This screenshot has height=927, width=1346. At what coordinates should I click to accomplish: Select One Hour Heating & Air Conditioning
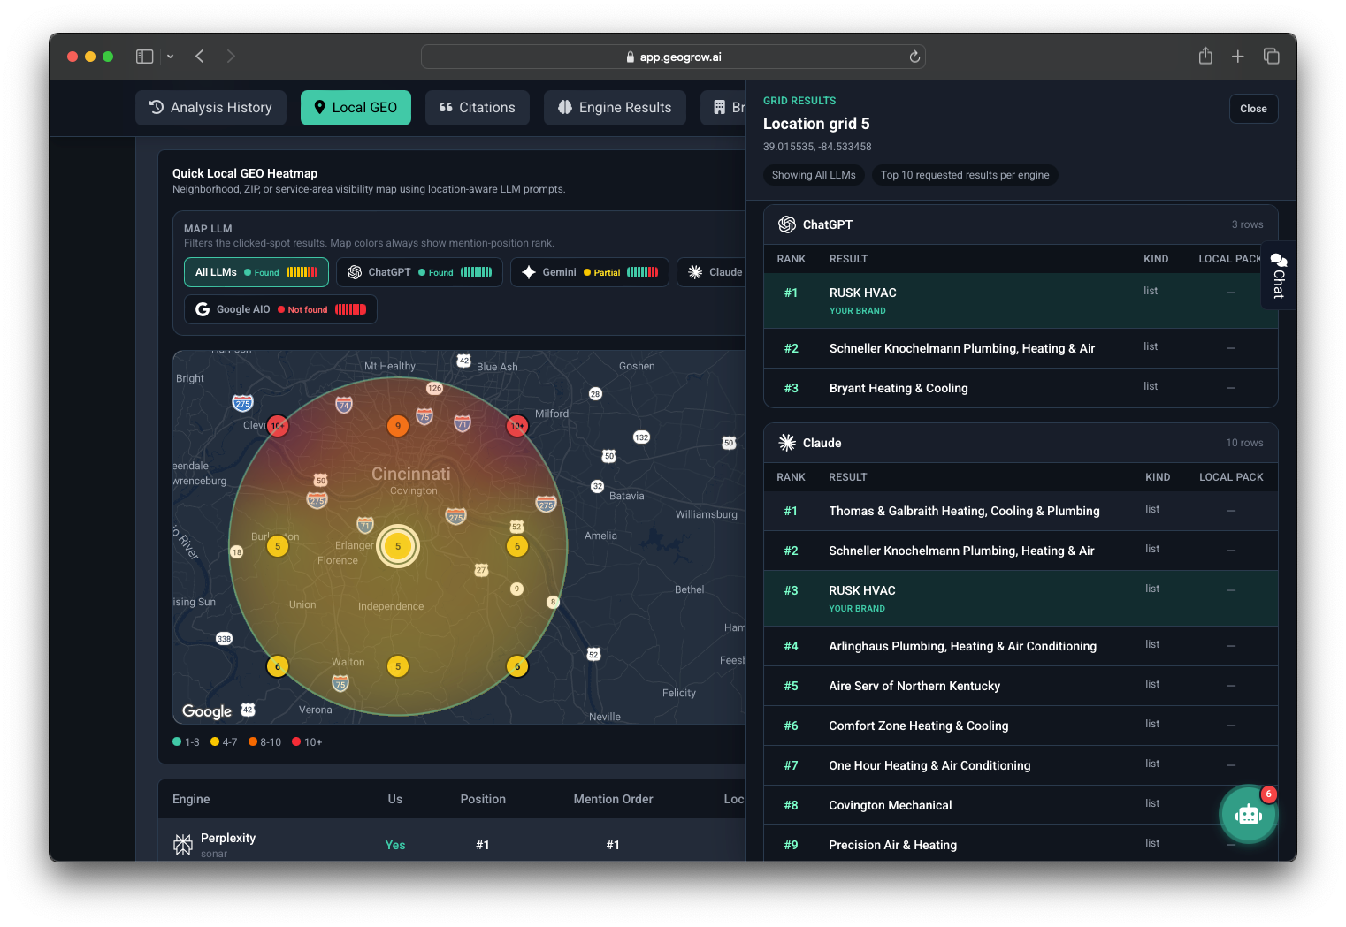1021,765
